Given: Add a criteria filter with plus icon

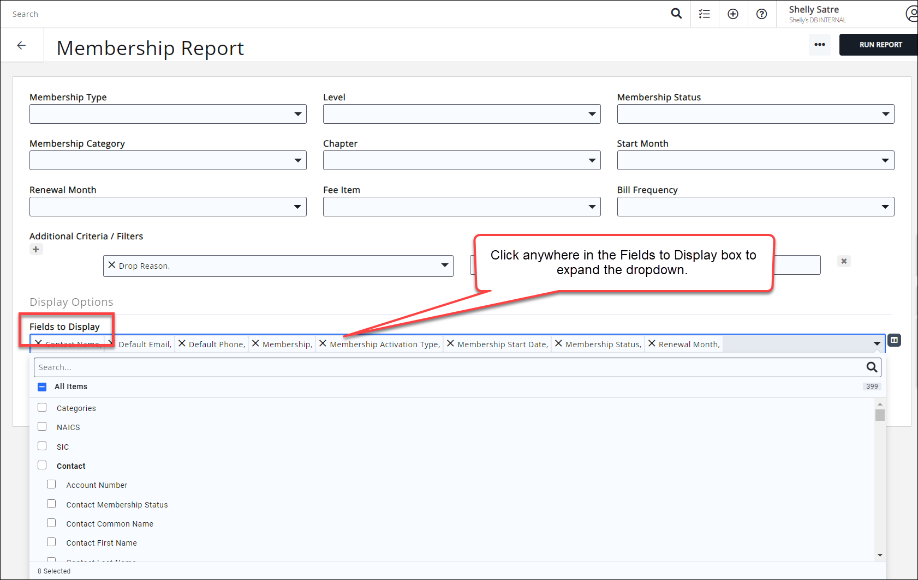Looking at the screenshot, I should (36, 250).
